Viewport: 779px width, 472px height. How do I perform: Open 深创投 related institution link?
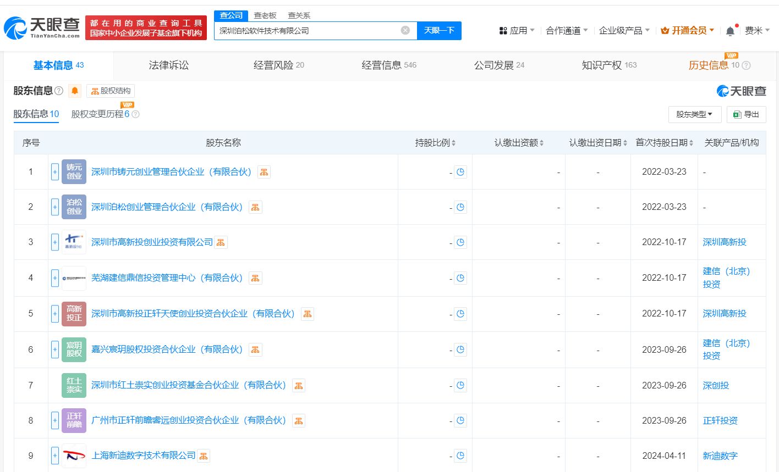coord(716,385)
